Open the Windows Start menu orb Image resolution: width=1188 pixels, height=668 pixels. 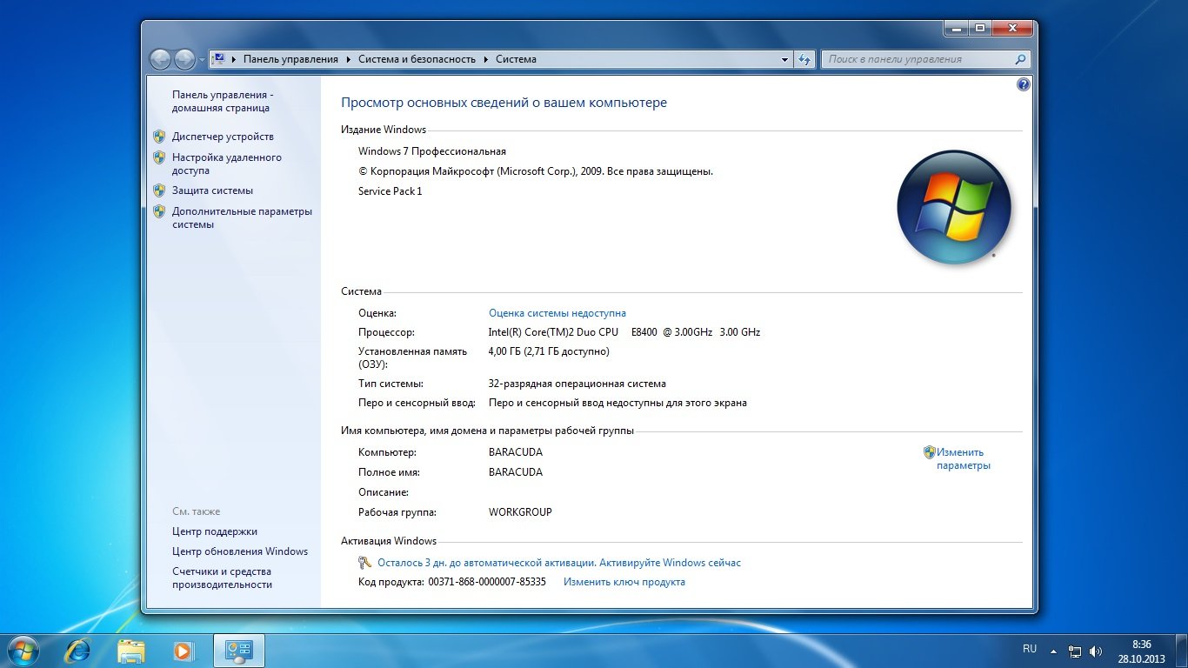21,650
